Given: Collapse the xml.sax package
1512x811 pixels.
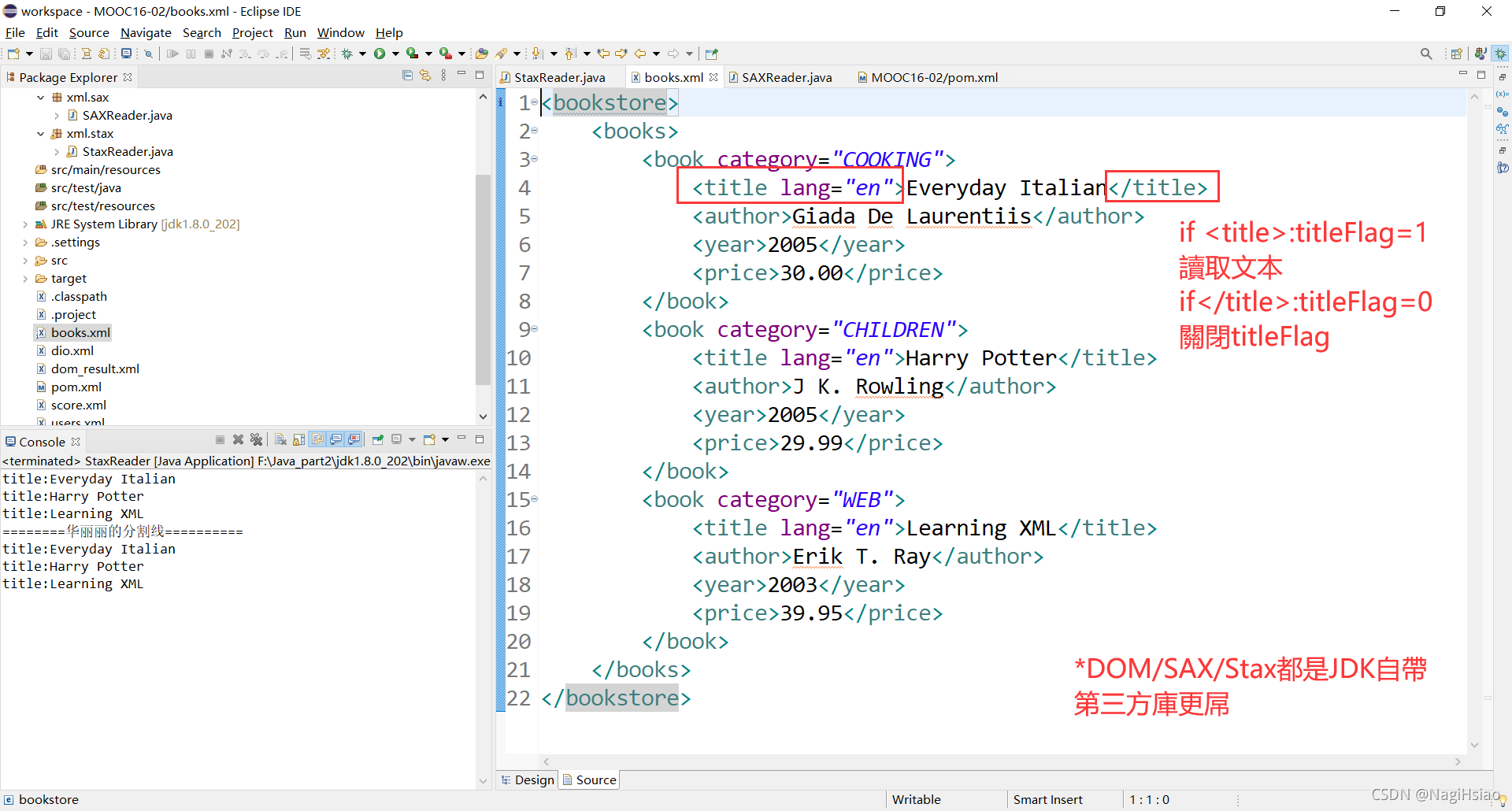Looking at the screenshot, I should (x=41, y=98).
